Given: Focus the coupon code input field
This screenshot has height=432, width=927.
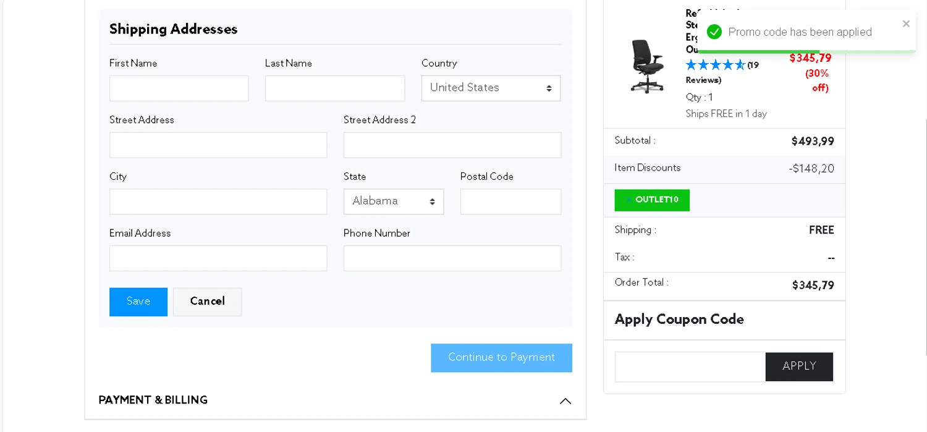Looking at the screenshot, I should [x=690, y=367].
